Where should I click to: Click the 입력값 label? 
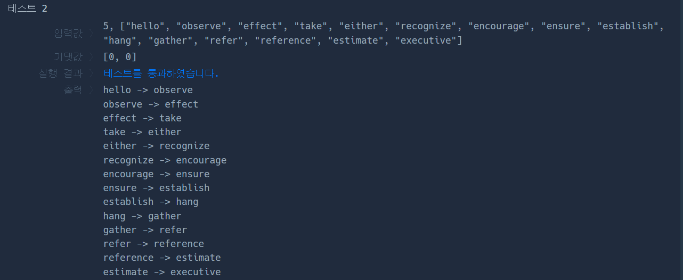point(68,34)
